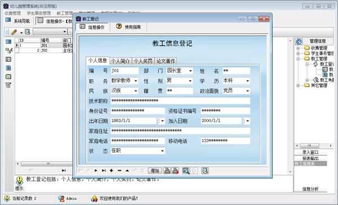
Task: Click the plus icon to insert record
Action: (x=111, y=171)
